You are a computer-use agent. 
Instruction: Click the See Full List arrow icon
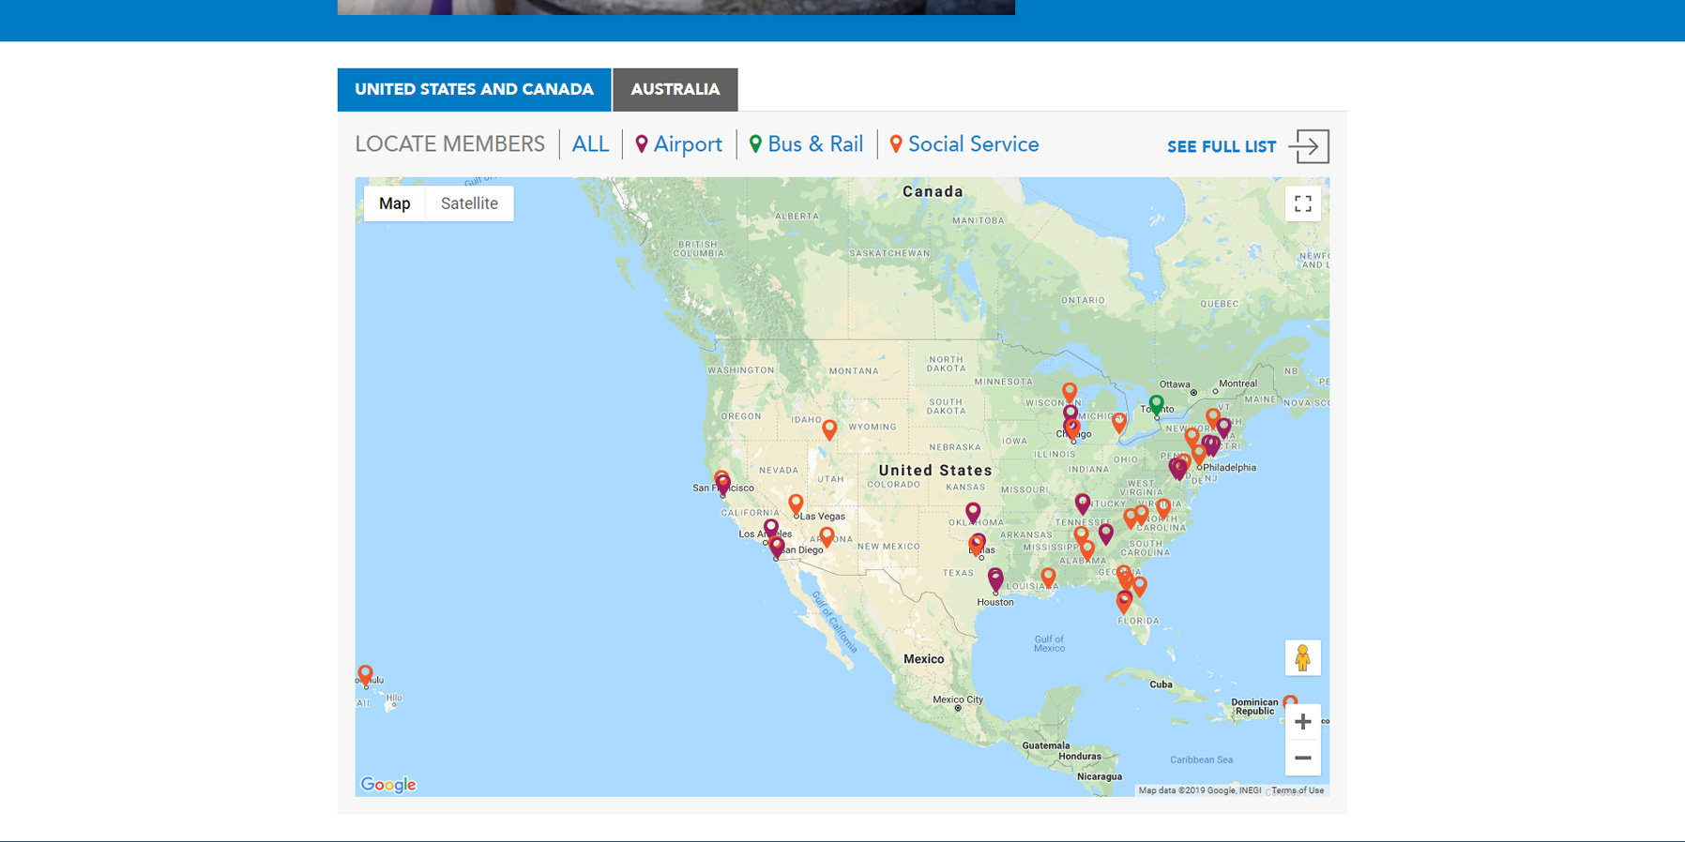tap(1309, 146)
